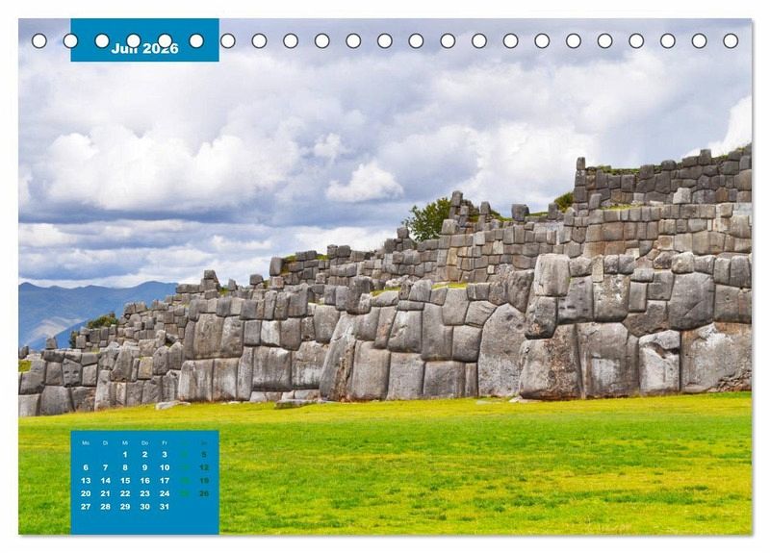Select date 17 in the Friday column

tap(165, 480)
